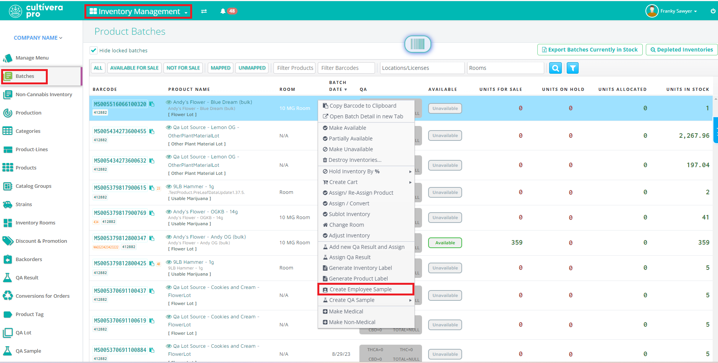718x363 pixels.
Task: Choose Generate Inventory Label
Action: 366,268
